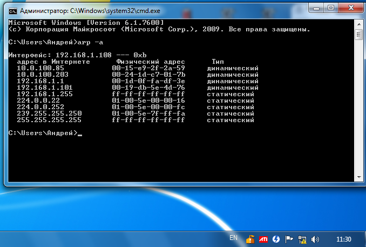Click the ATI tray icon
The height and width of the screenshot is (247, 366).
click(x=263, y=238)
